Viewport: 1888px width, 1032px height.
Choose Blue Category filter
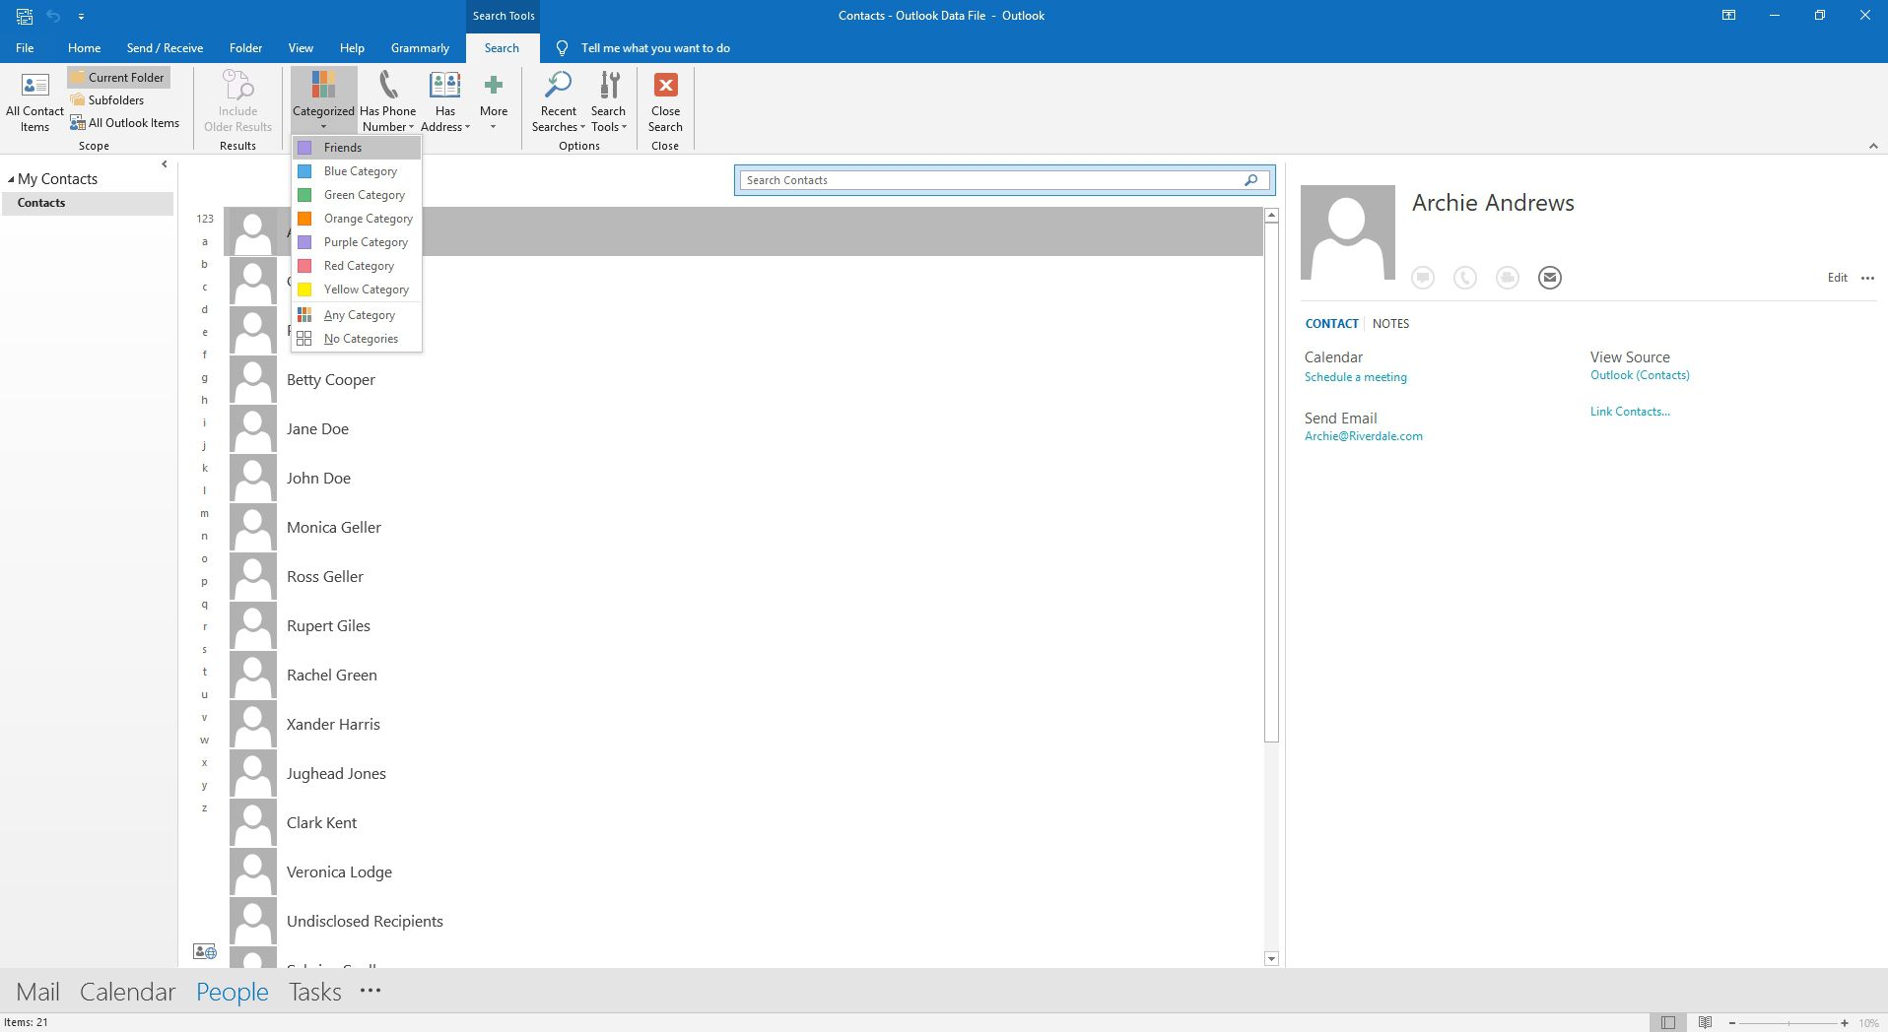point(357,171)
